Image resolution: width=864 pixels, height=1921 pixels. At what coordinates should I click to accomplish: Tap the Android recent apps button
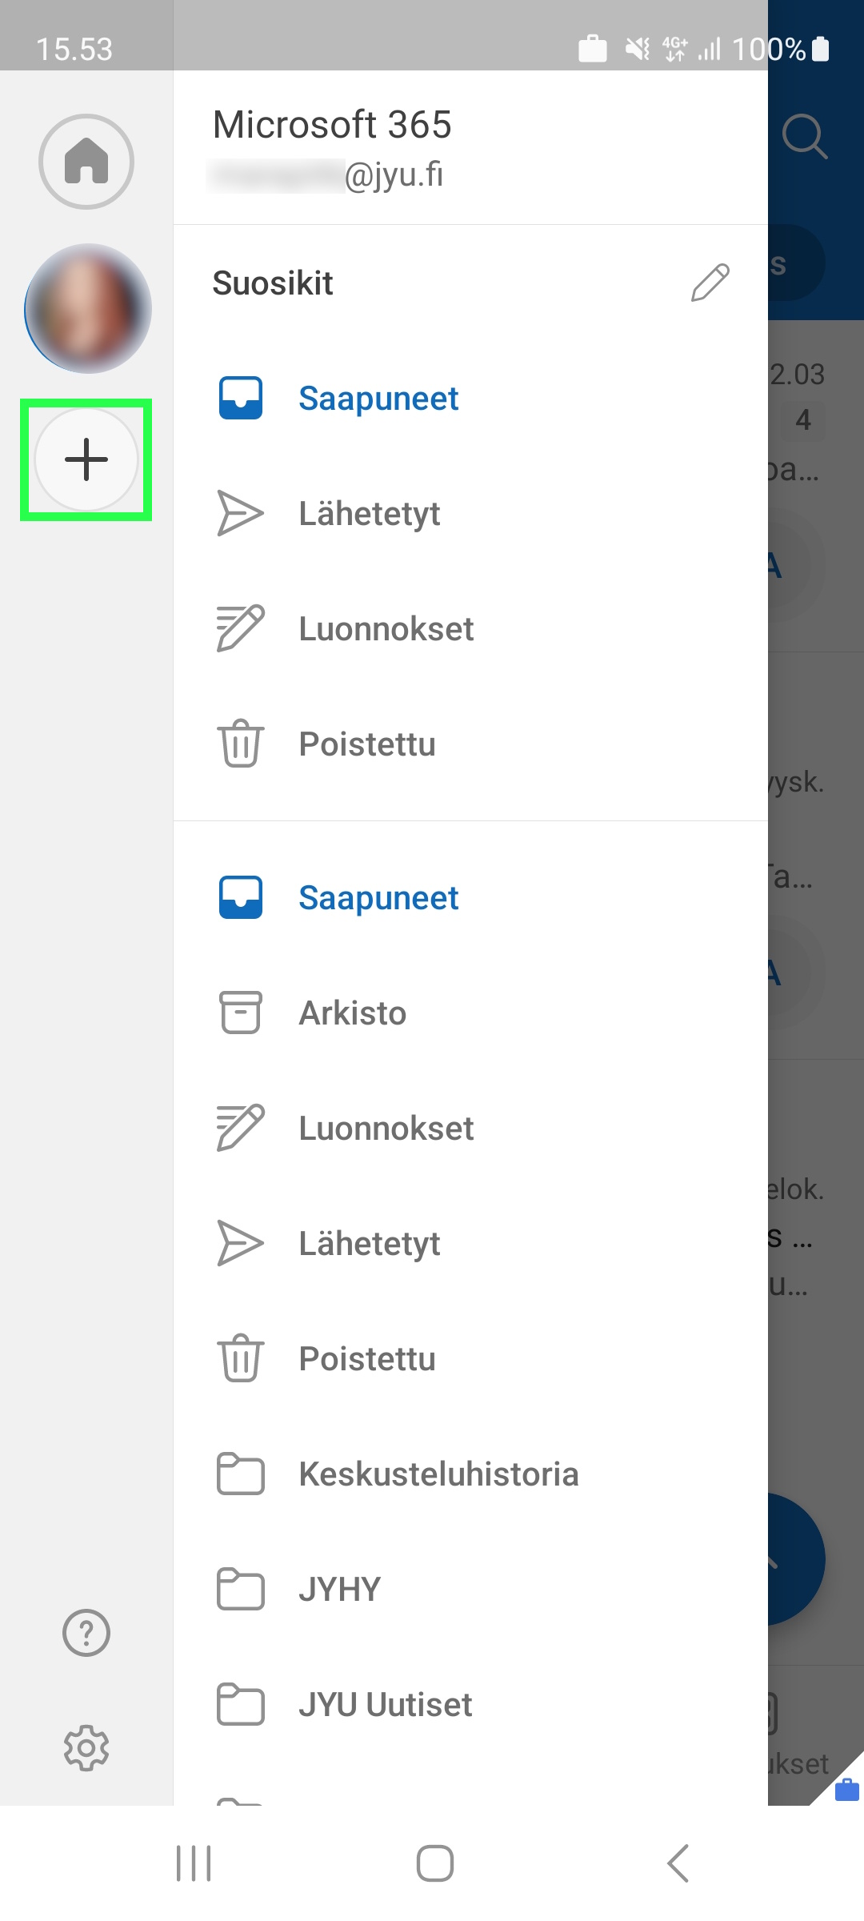click(194, 1863)
